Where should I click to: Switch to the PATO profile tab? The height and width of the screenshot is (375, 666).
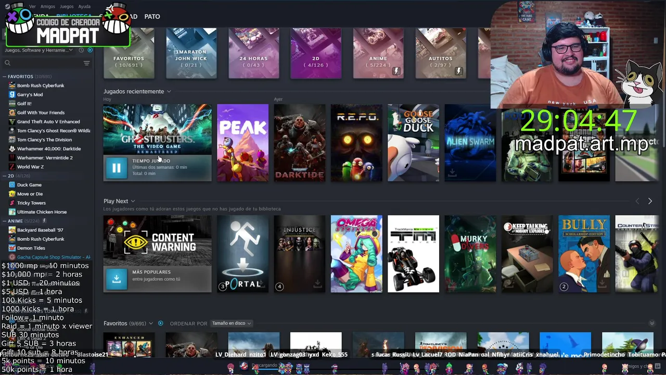pos(152,17)
